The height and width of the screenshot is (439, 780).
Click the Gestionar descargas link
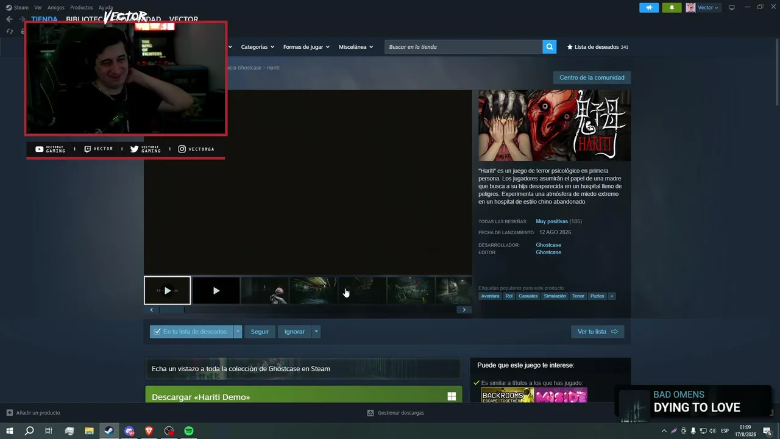pos(395,413)
